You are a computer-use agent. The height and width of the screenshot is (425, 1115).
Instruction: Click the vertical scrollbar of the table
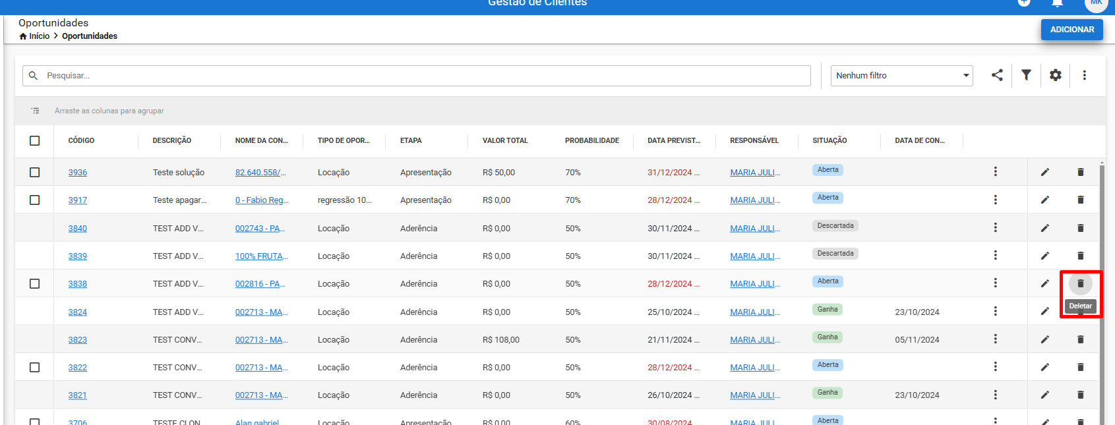(1102, 290)
